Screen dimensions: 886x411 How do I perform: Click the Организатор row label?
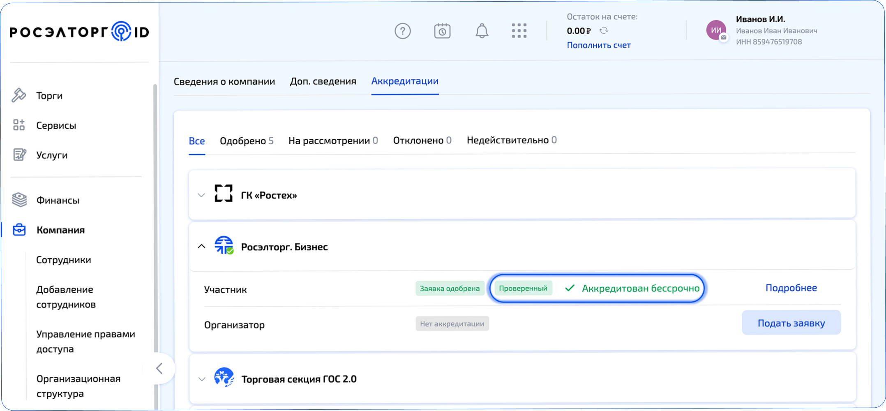tap(234, 325)
